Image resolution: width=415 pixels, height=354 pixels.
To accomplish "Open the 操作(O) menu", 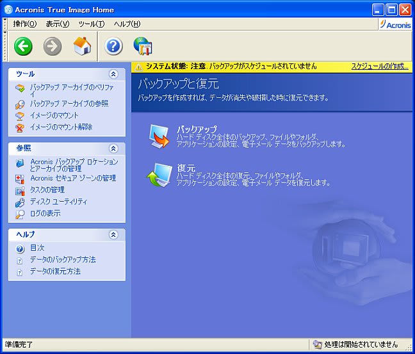I will coord(25,24).
